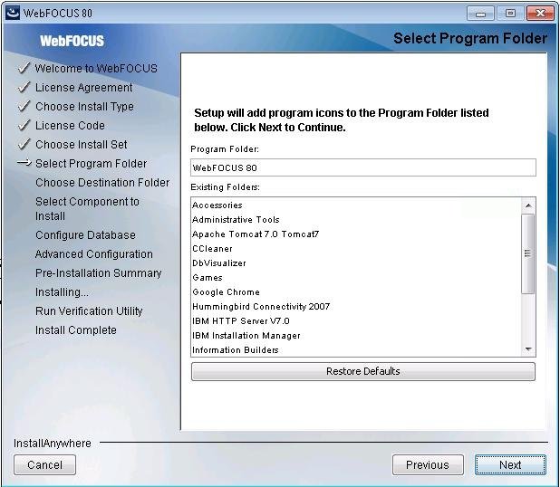Click Select Component to Install step
Screen dimensions: 560x487
tap(87, 209)
